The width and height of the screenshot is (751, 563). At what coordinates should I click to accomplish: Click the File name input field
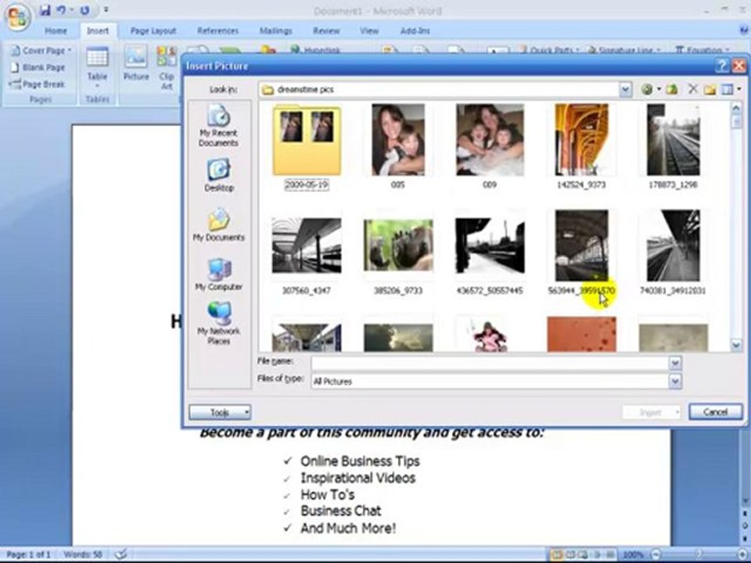point(490,364)
